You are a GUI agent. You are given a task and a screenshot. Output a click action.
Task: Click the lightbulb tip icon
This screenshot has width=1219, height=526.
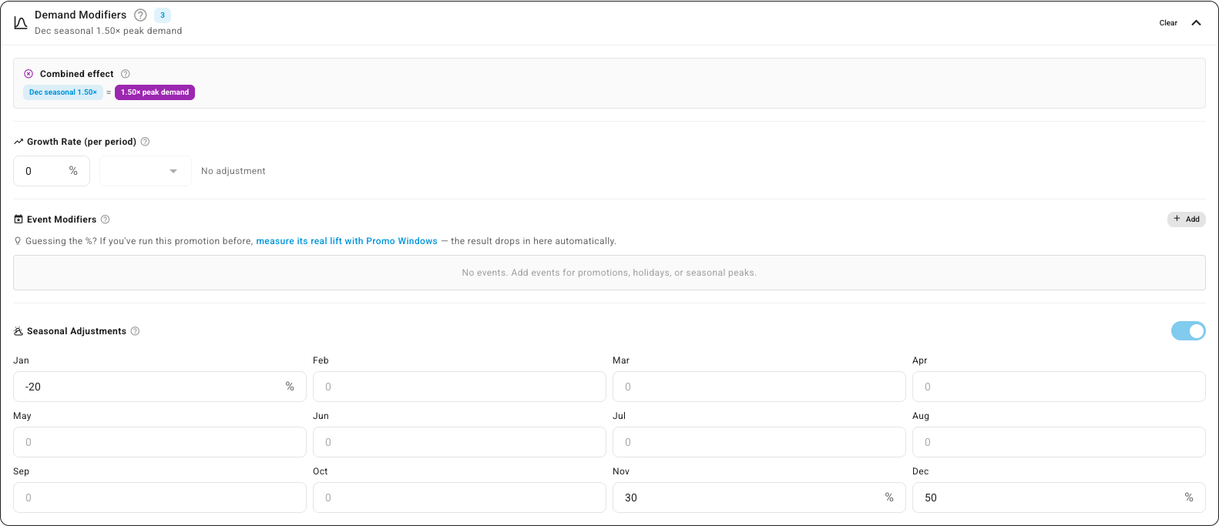click(18, 241)
